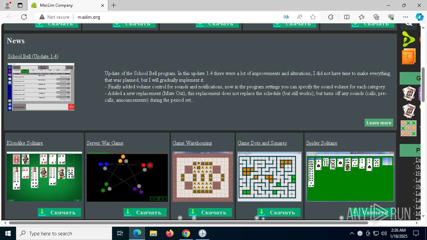Add a new browser tab
Viewport: 427px width, 240px height.
coord(113,5)
